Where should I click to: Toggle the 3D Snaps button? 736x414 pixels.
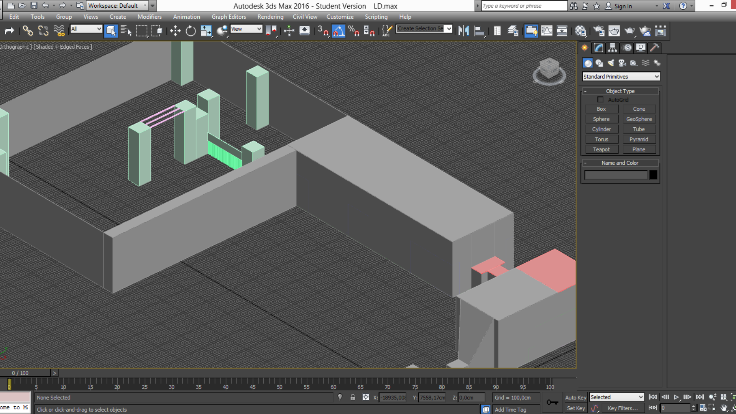coord(323,31)
